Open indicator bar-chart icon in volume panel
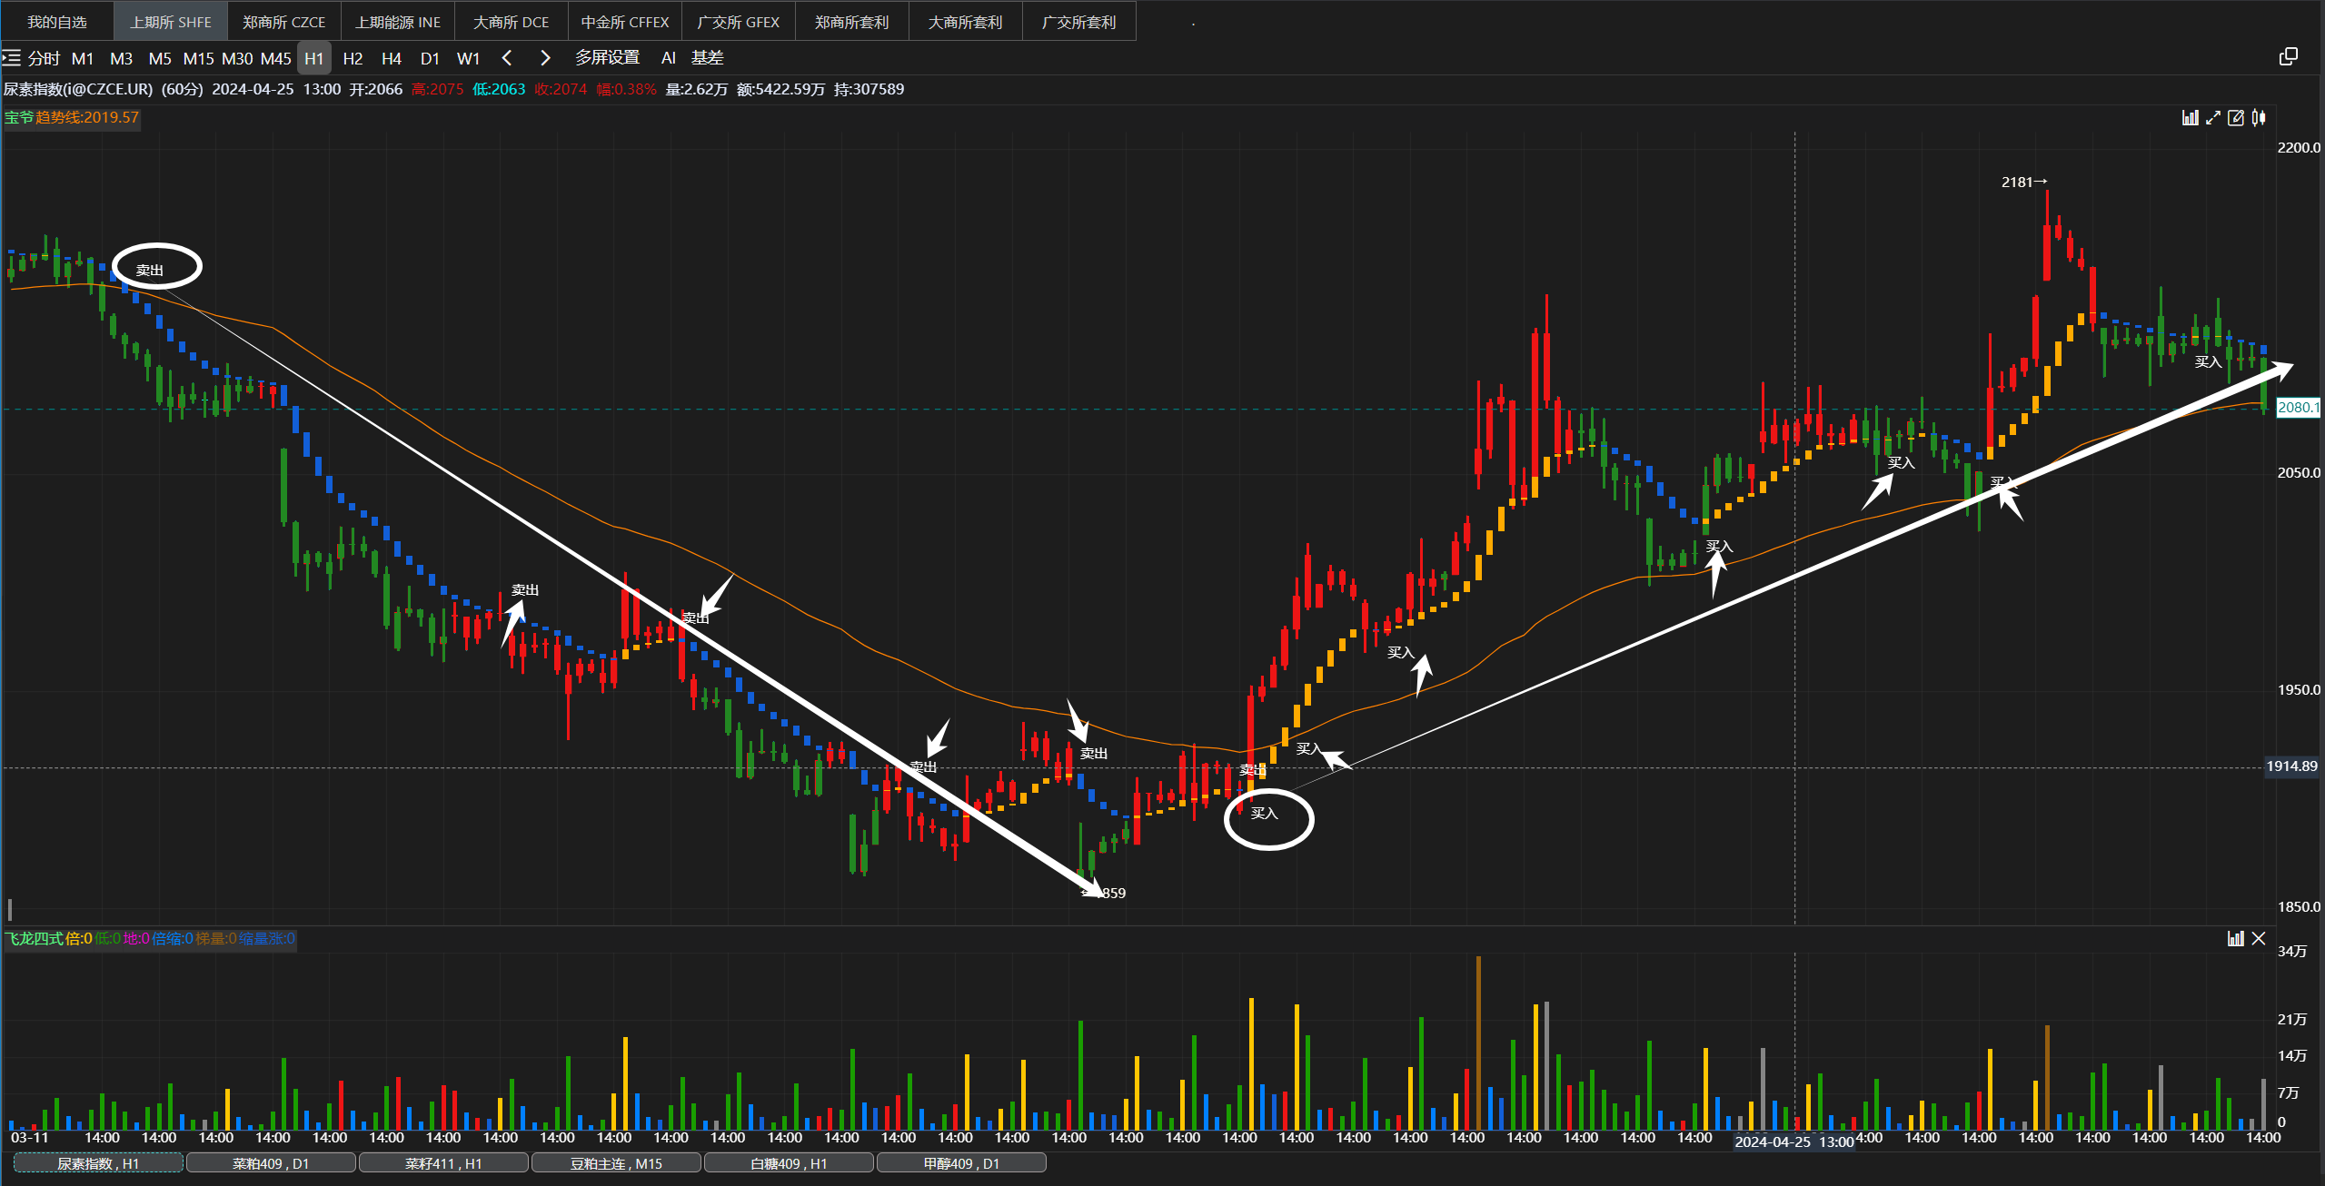Screen dimensions: 2325x1186 [x=2236, y=938]
